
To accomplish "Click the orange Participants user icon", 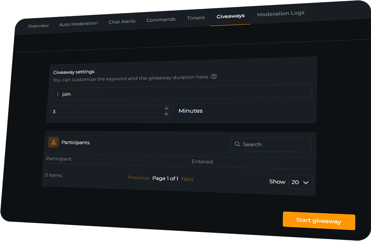I will coord(54,142).
